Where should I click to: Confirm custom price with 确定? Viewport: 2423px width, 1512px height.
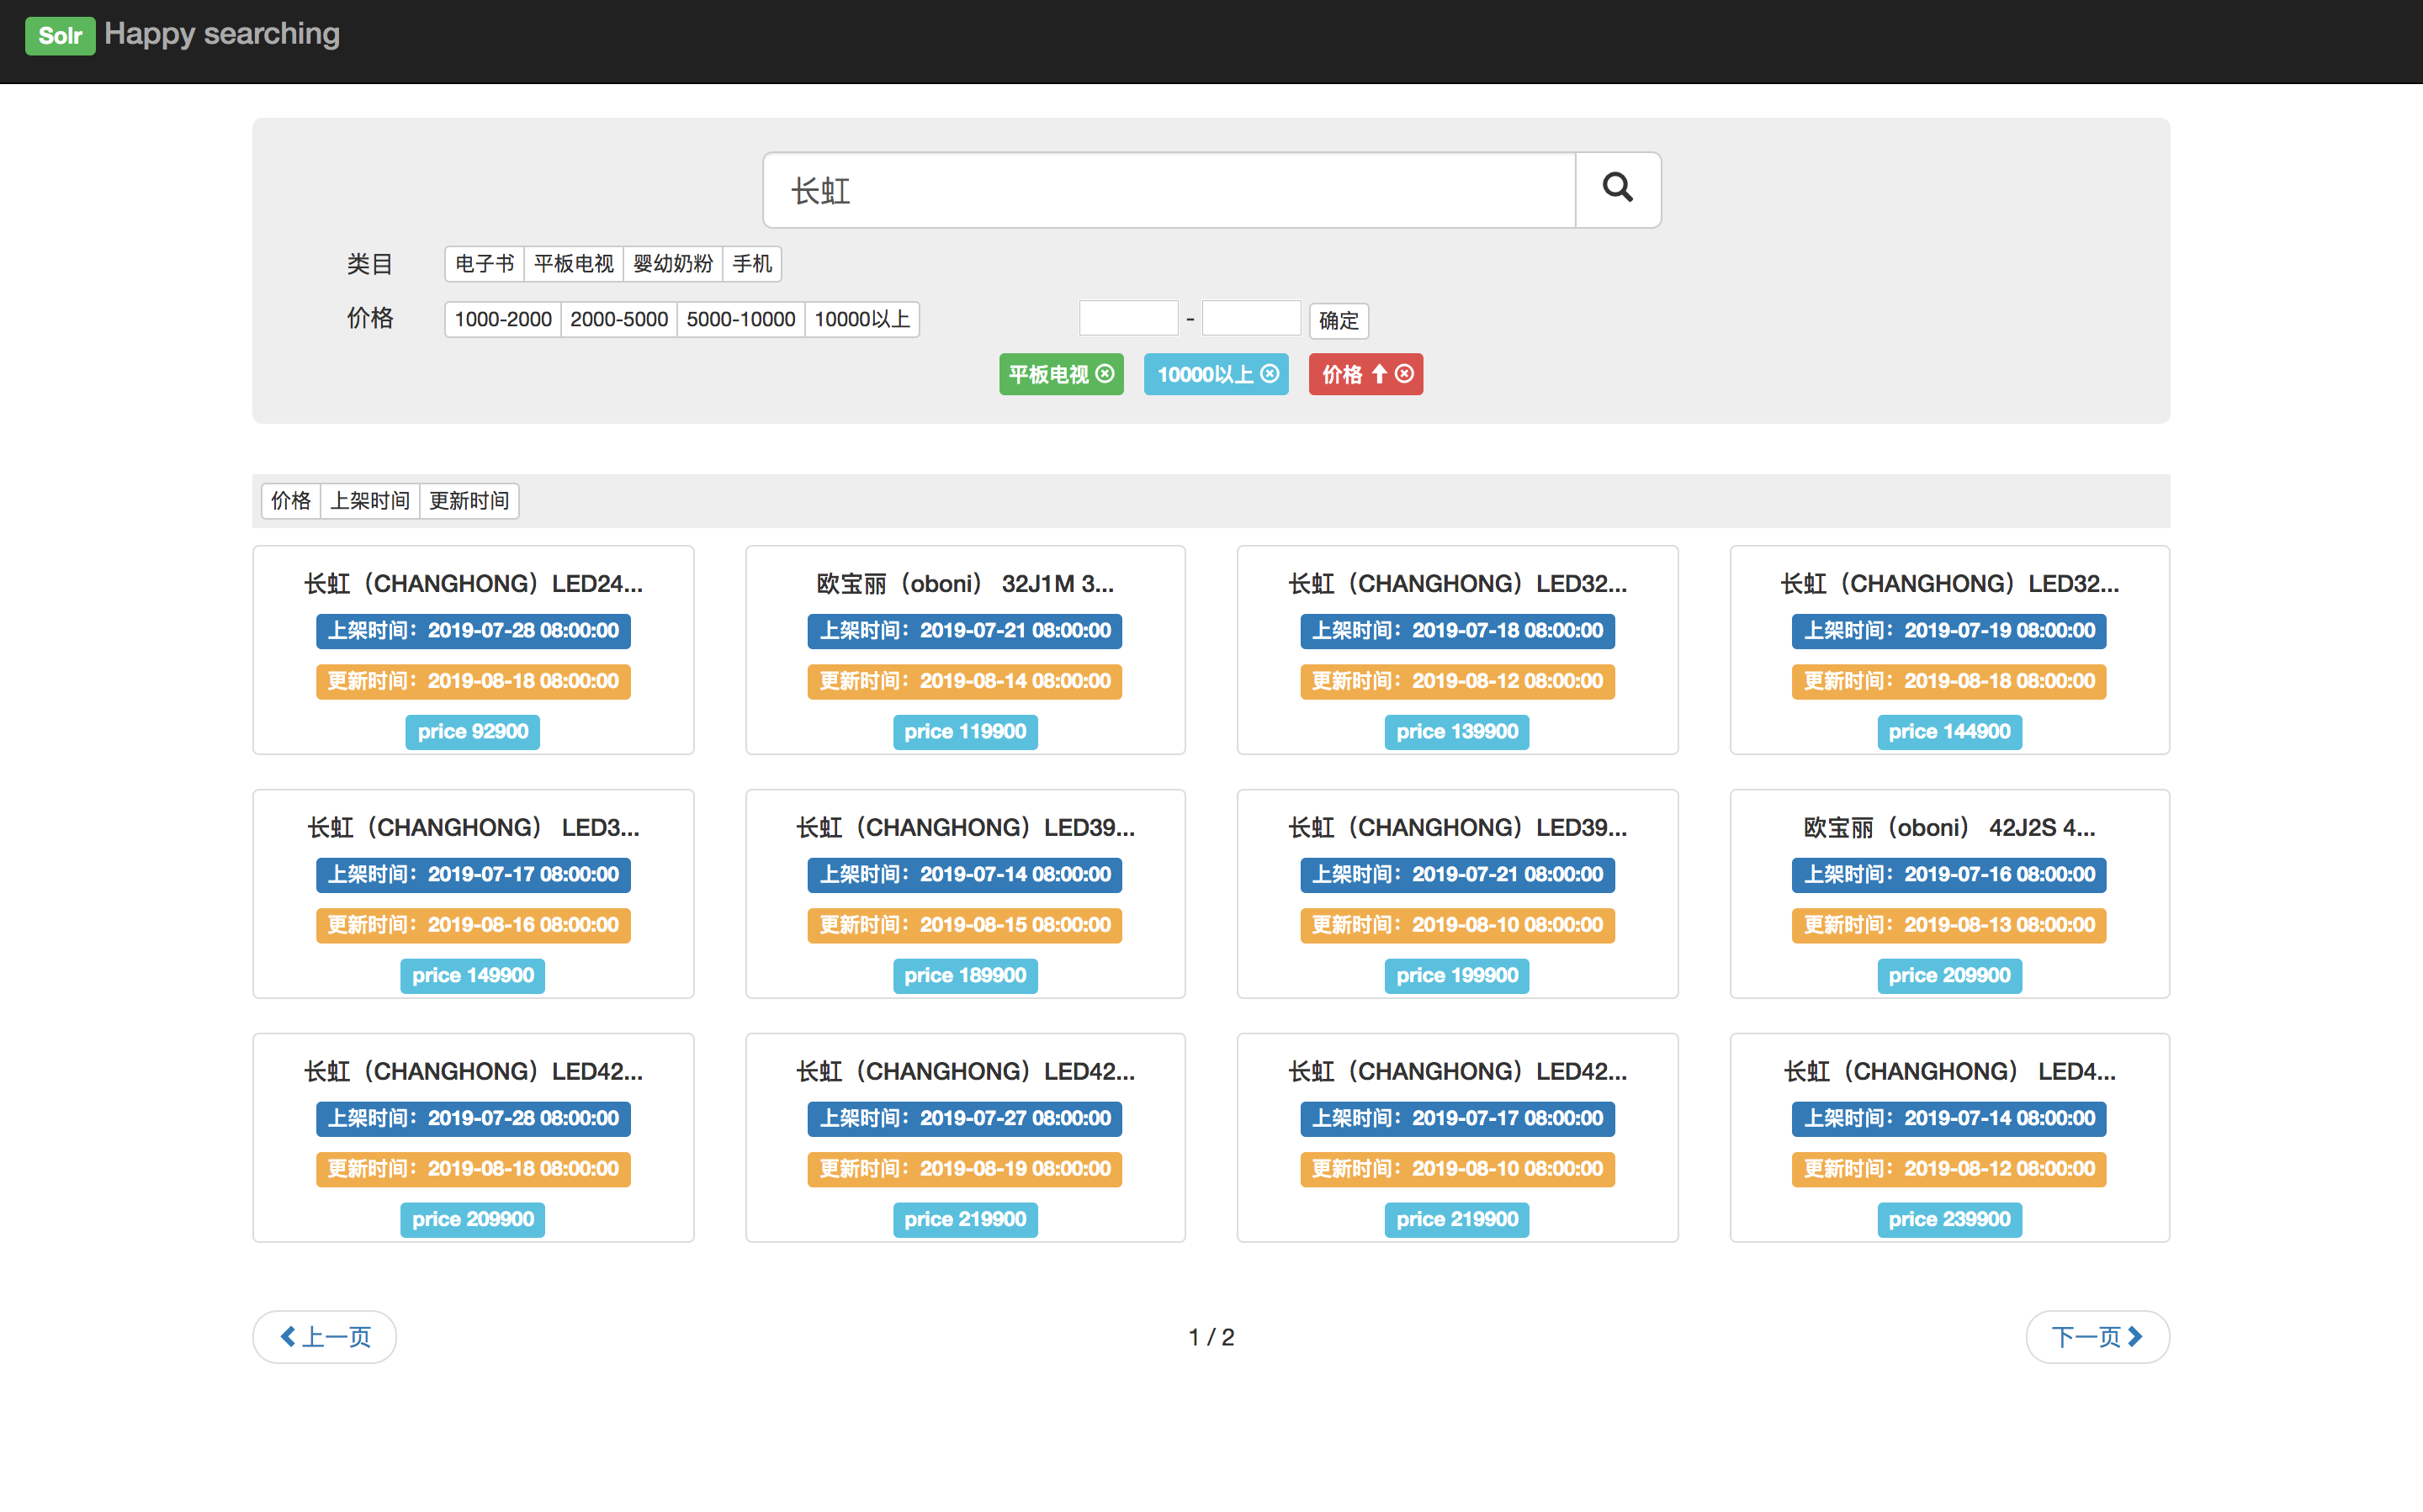pyautogui.click(x=1338, y=320)
